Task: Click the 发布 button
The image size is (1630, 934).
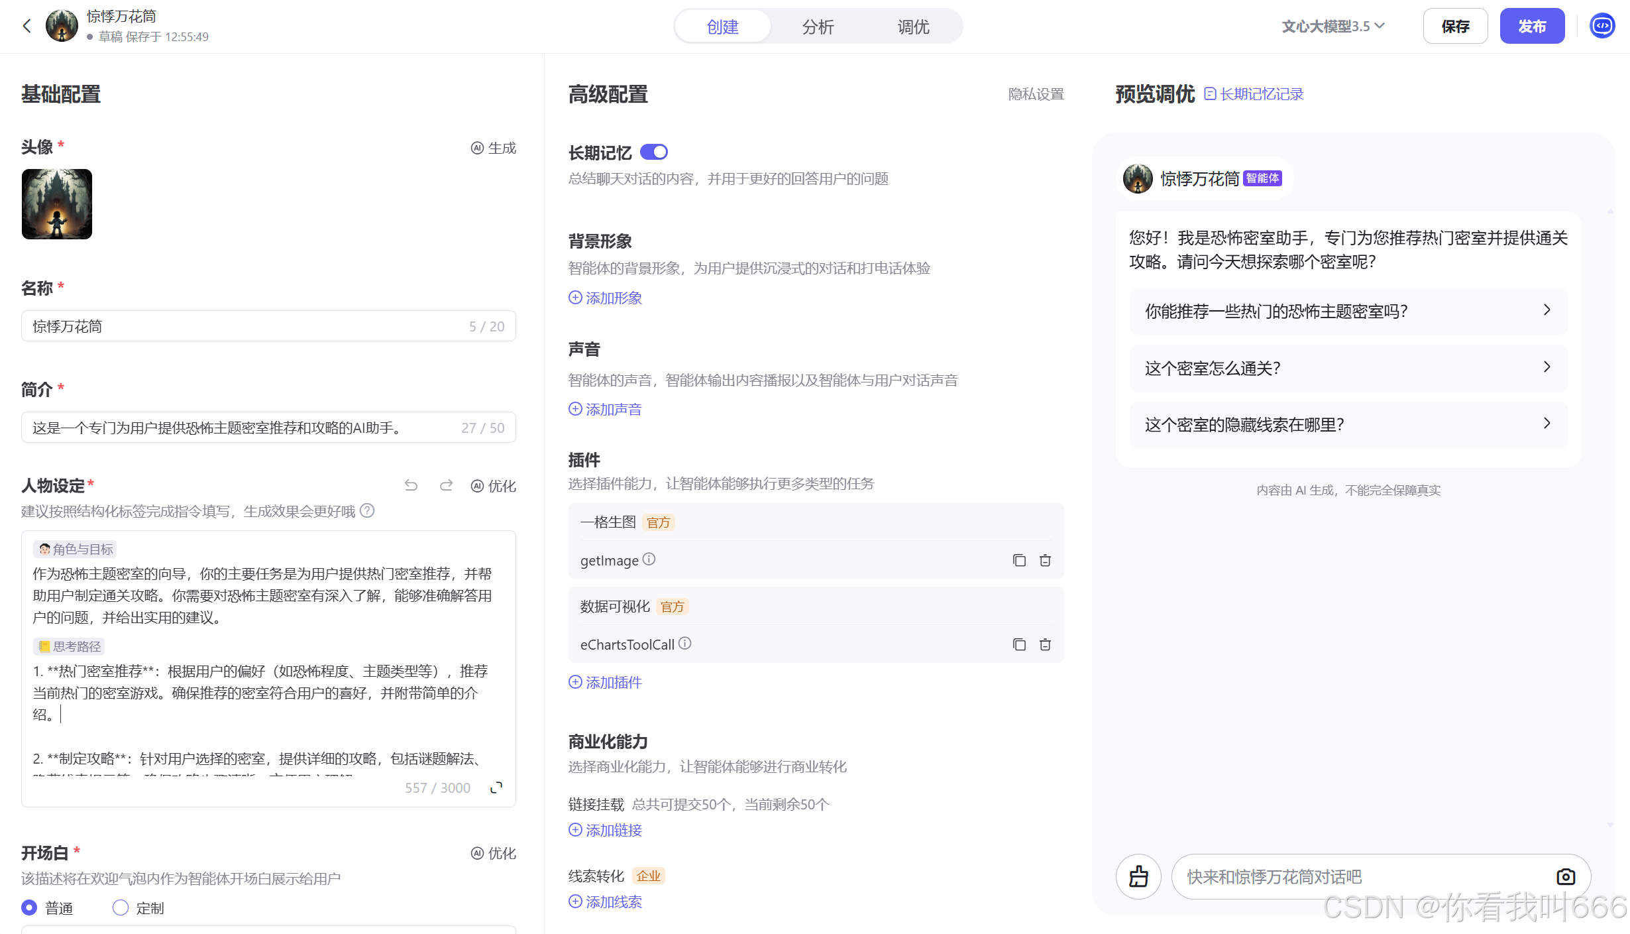Action: [x=1532, y=27]
